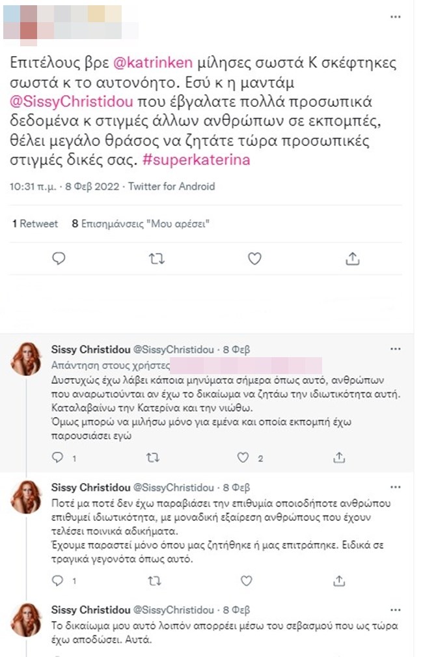Image resolution: width=423 pixels, height=657 pixels.
Task: Retweet the main tweet
Action: coord(156,258)
